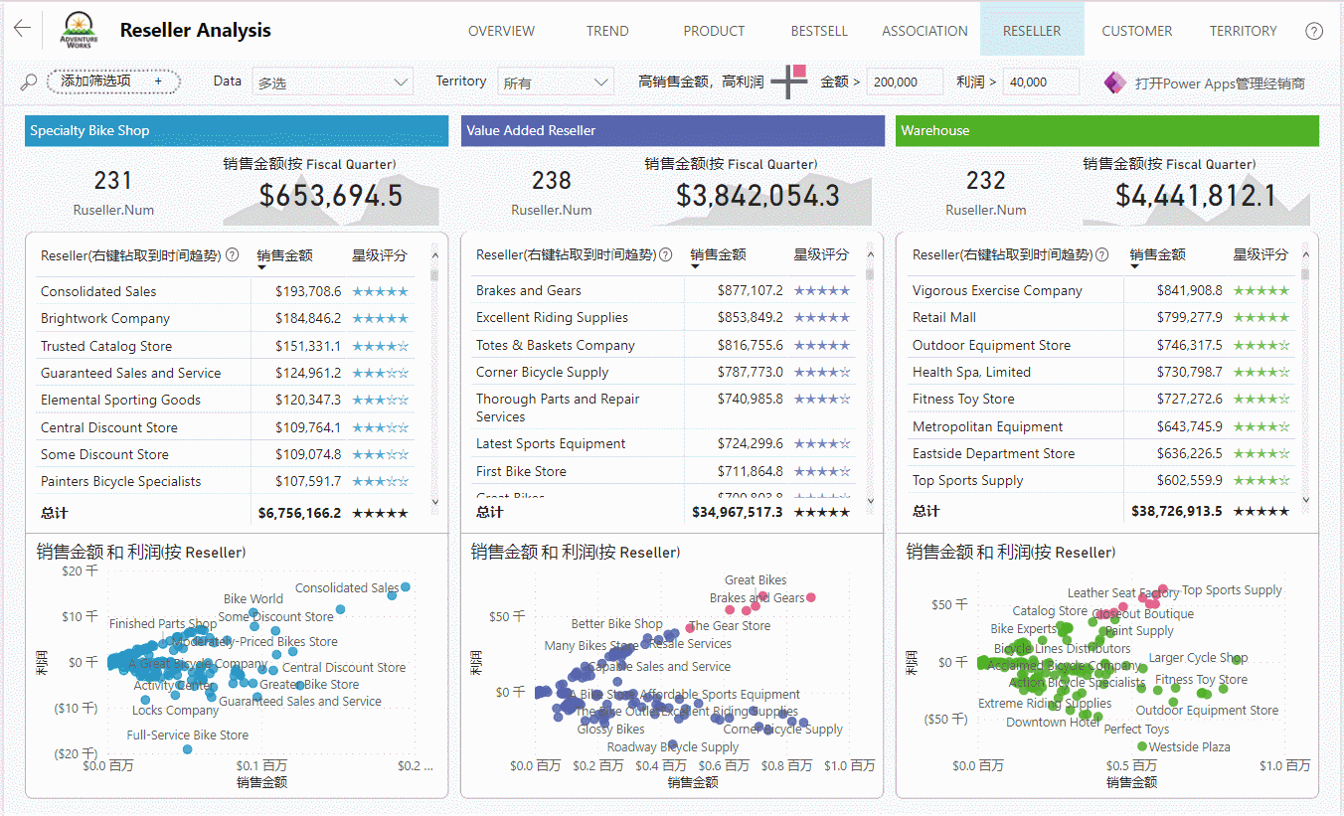The height and width of the screenshot is (816, 1344).
Task: Open the help question mark icon
Action: pos(1314,31)
